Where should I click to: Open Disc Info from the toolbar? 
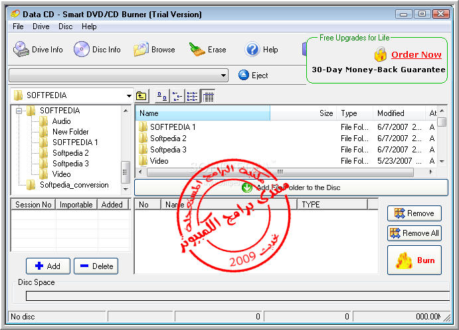(97, 49)
